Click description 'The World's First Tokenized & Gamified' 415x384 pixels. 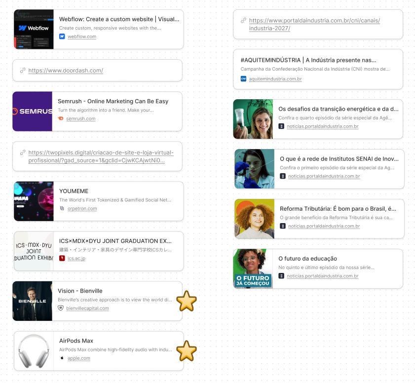click(x=115, y=200)
